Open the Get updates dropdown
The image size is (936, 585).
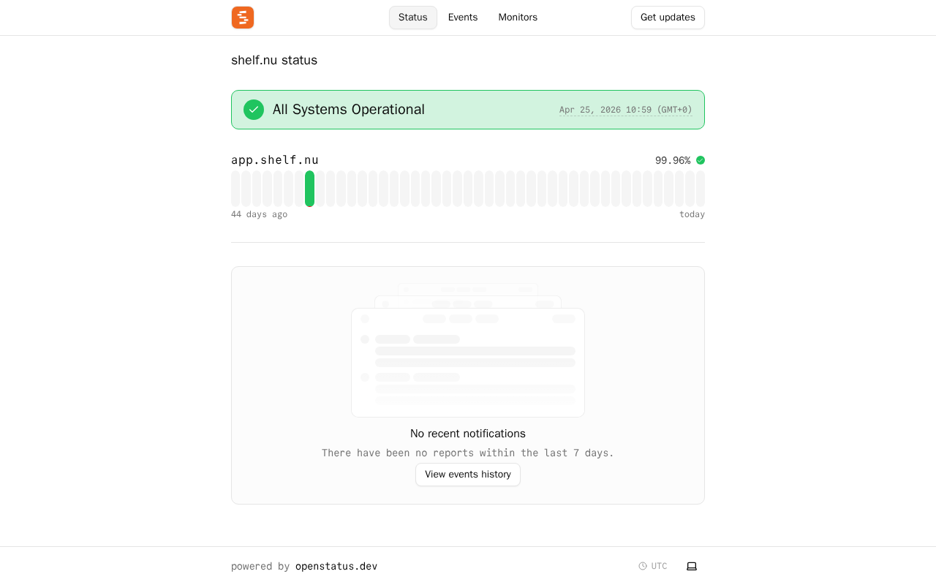pyautogui.click(x=668, y=18)
